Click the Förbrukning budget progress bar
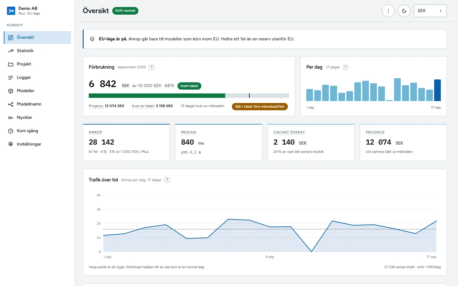 (189, 96)
